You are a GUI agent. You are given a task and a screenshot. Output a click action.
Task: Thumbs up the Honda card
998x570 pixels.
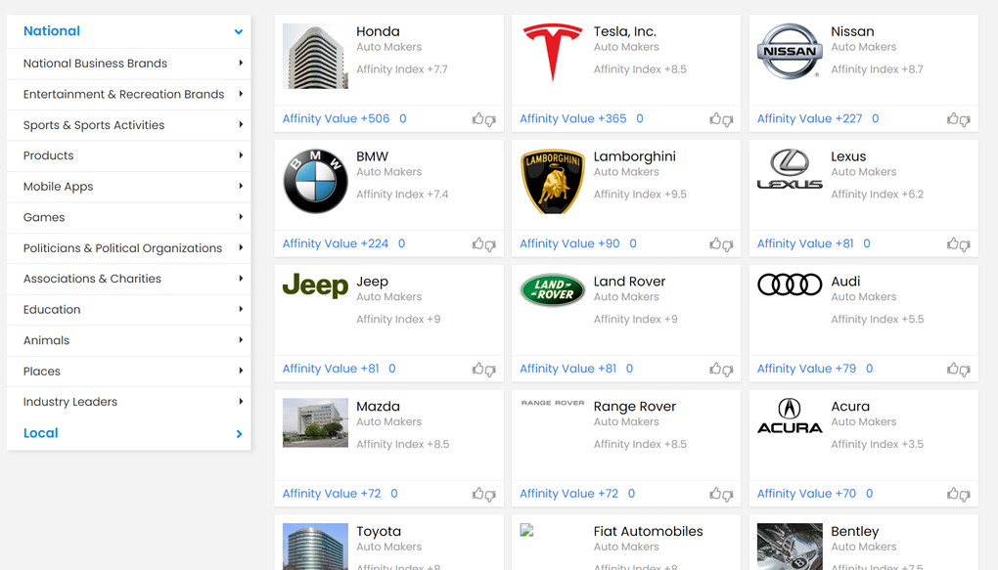coord(477,119)
